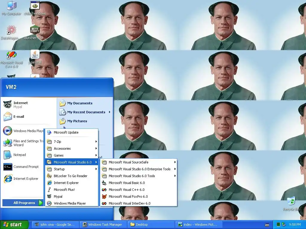Click Mypal icon in All Programs list

pos(49,196)
